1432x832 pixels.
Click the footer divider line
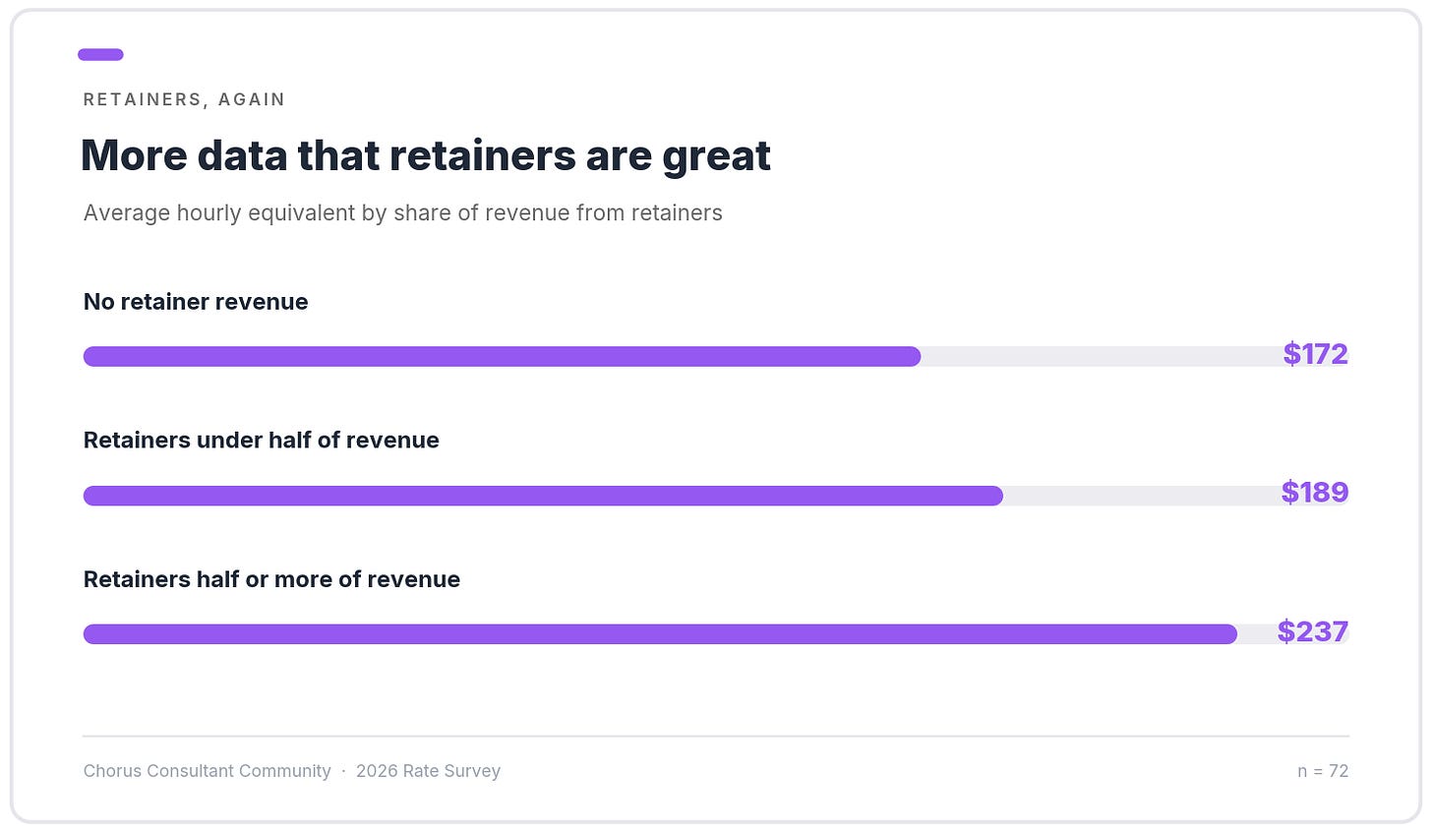coord(716,736)
